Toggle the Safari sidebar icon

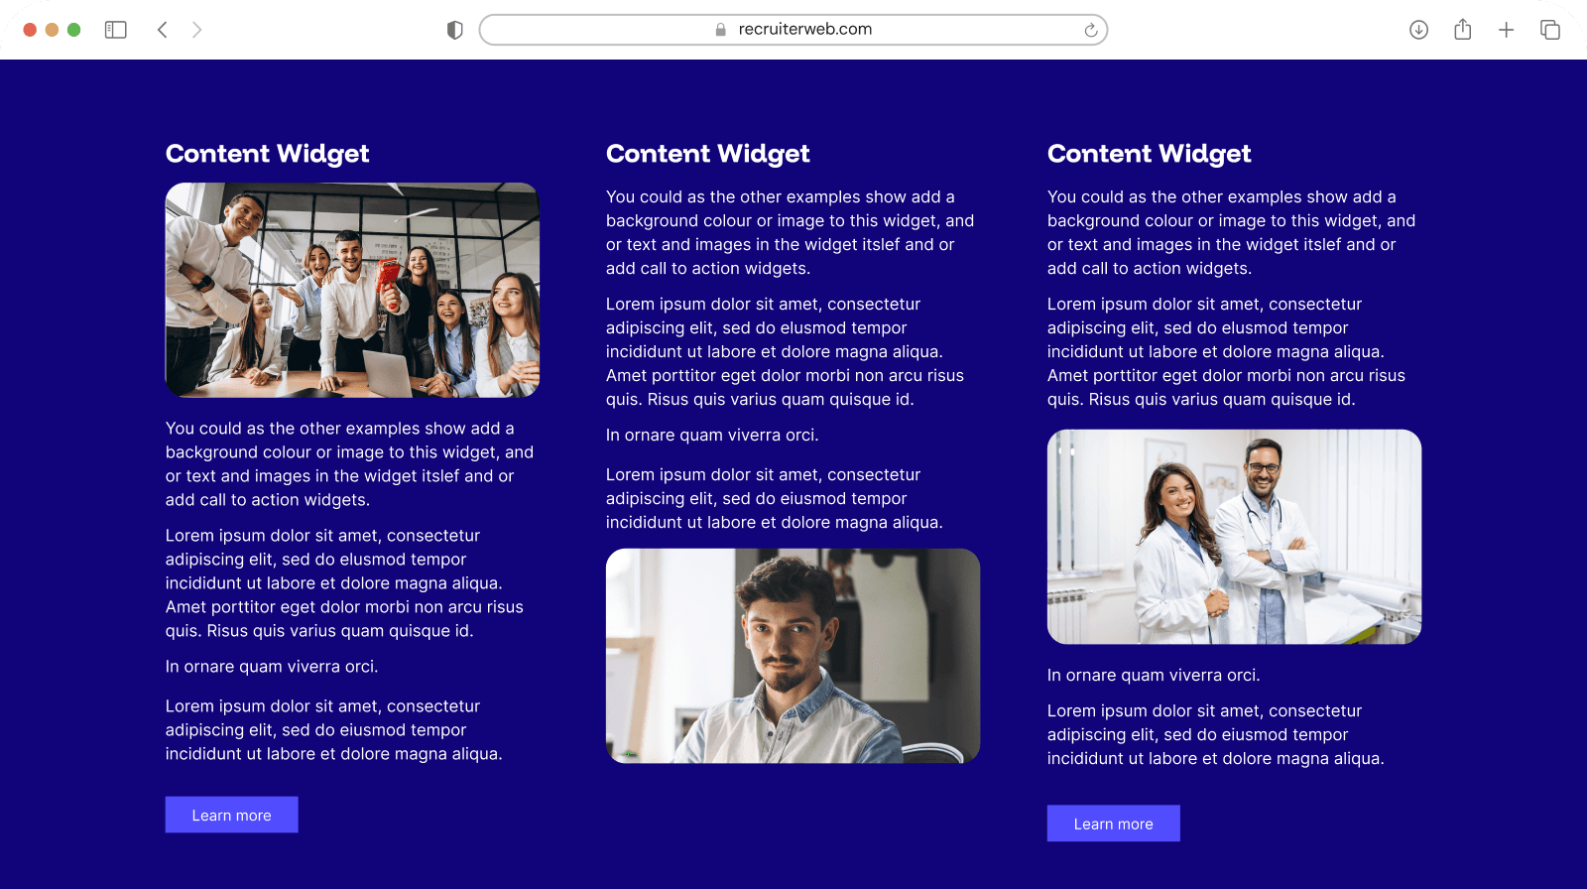tap(116, 30)
